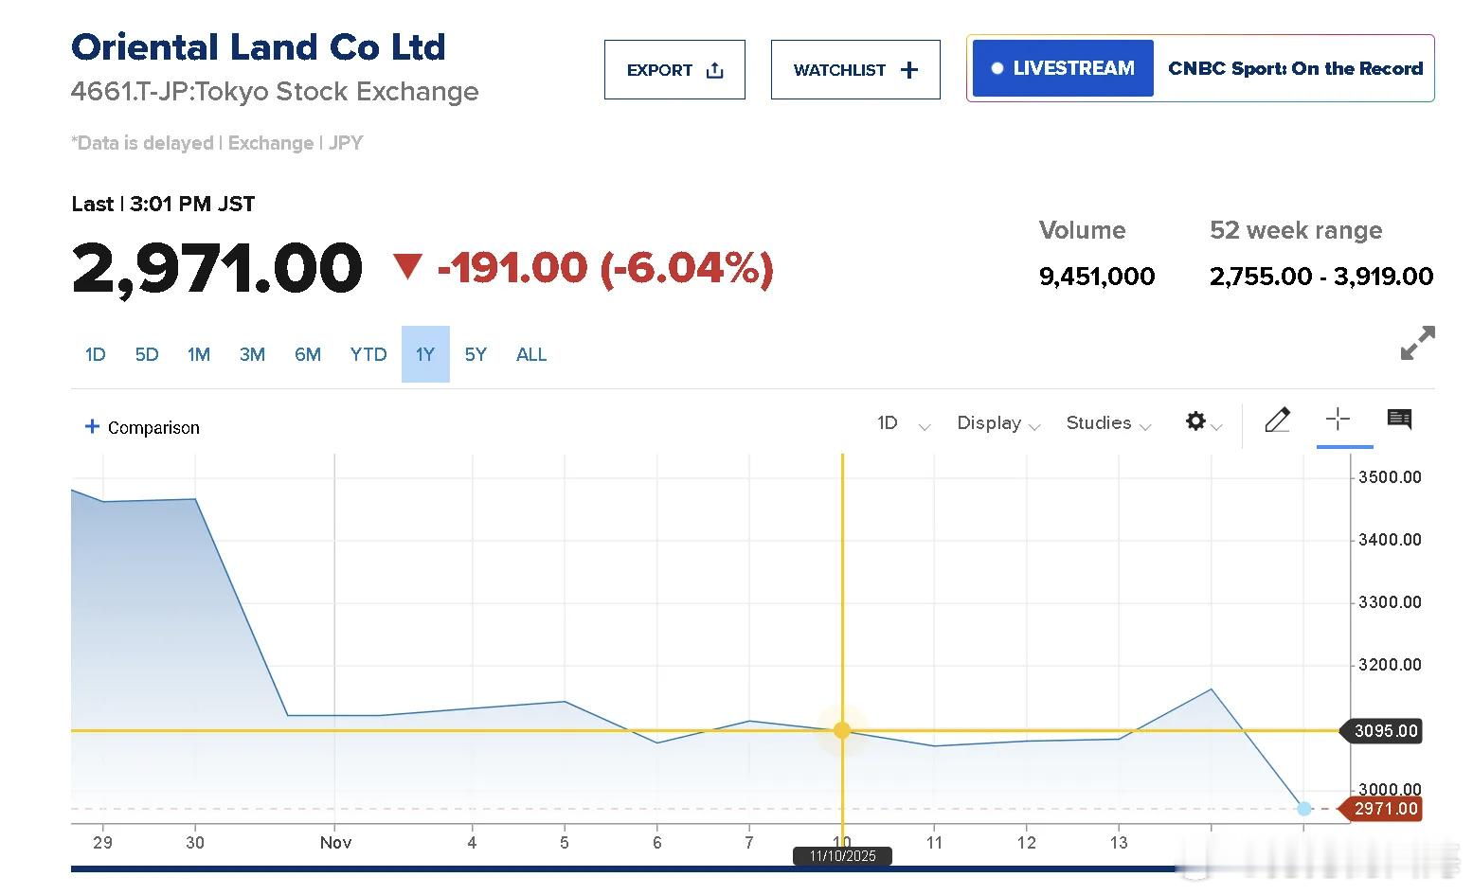Viewport: 1473px width, 895px height.
Task: Toggle the crosshair tool
Action: click(1338, 419)
